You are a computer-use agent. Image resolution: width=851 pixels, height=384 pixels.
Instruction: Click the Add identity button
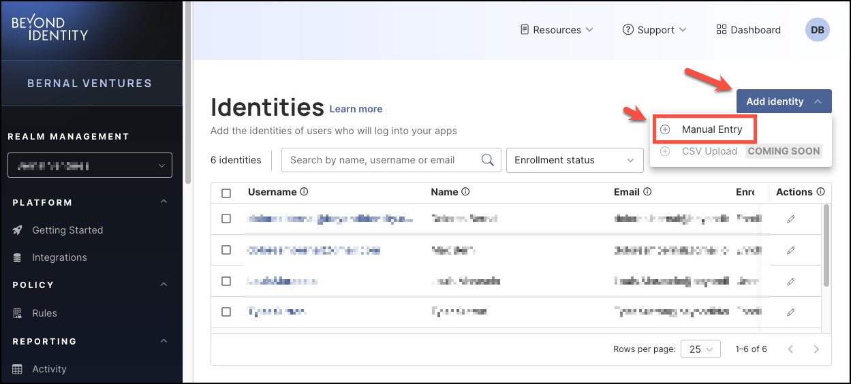click(x=784, y=101)
